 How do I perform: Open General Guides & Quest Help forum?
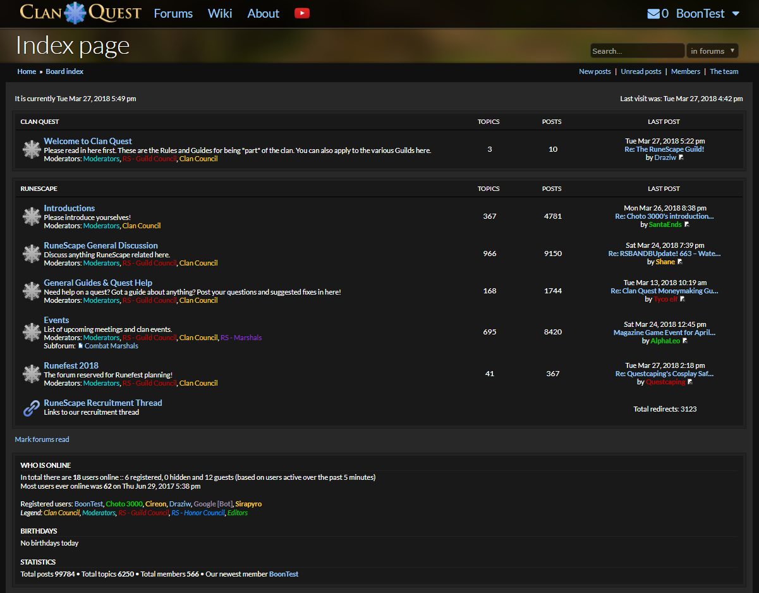tap(98, 283)
